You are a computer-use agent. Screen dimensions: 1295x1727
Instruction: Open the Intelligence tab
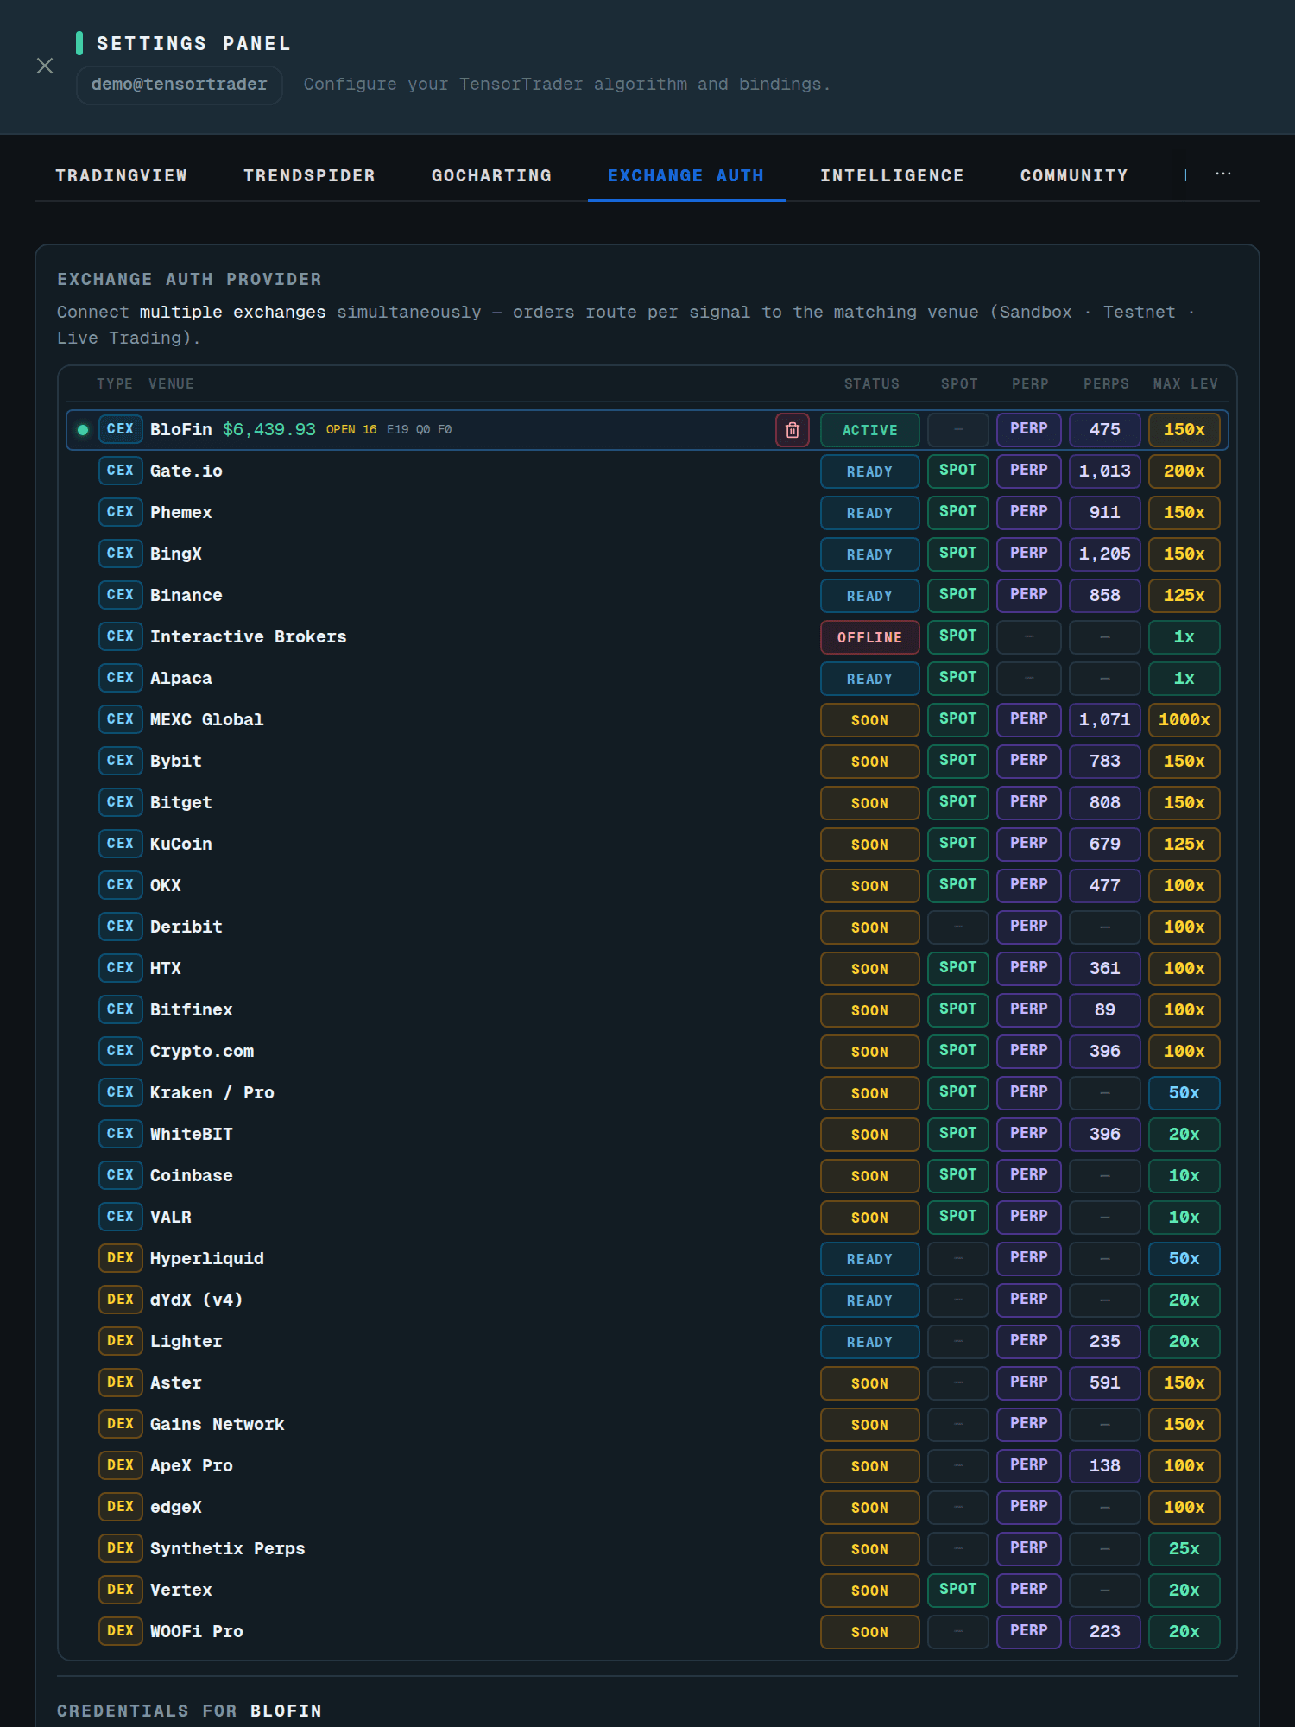coord(892,175)
